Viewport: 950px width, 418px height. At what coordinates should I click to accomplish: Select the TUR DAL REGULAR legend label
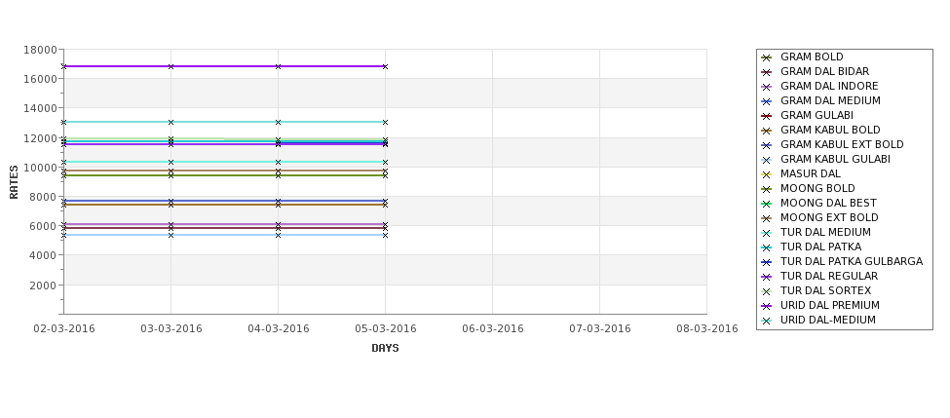[829, 277]
